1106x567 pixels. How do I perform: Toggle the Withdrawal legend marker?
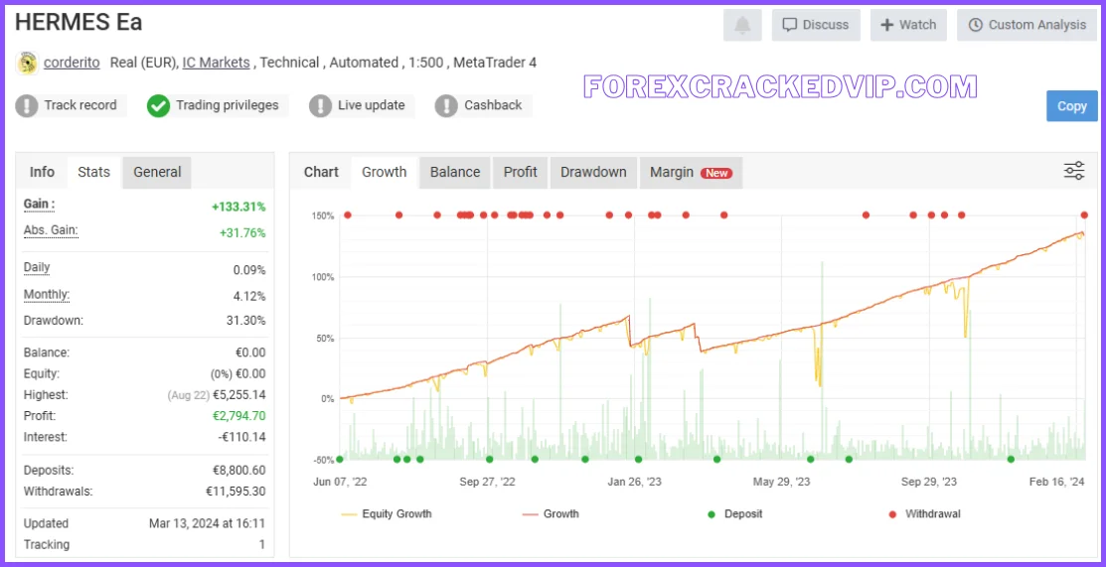pos(924,514)
